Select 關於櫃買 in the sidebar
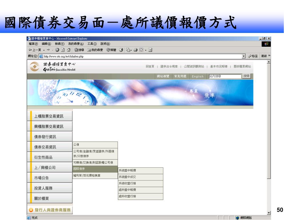 pyautogui.click(x=50, y=199)
